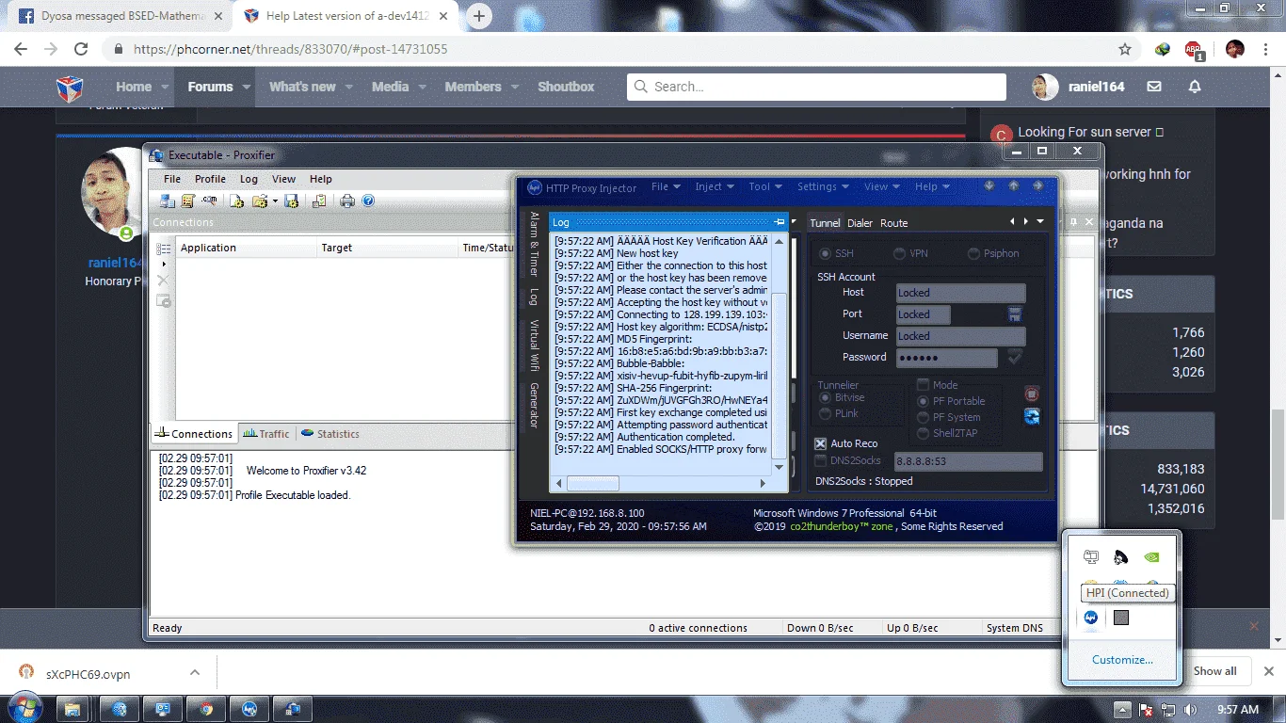
Task: Open Proxifier help via blue question icon
Action: pos(368,201)
